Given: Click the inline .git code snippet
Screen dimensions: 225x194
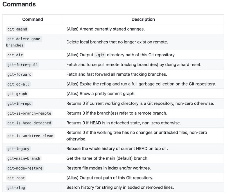Looking at the screenshot, I should pos(100,55).
